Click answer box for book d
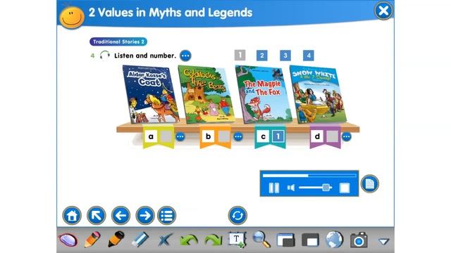451x253 pixels. point(332,136)
